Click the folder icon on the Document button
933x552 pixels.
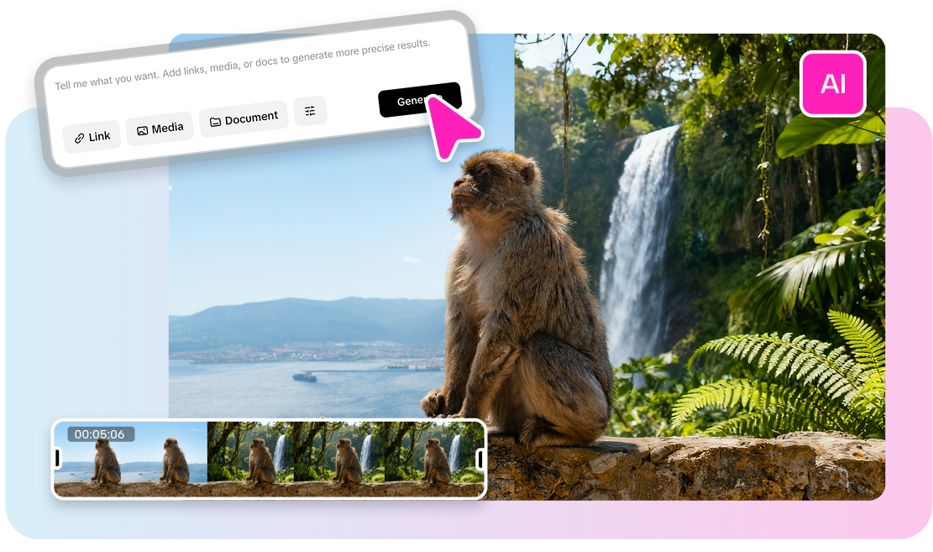tap(218, 118)
